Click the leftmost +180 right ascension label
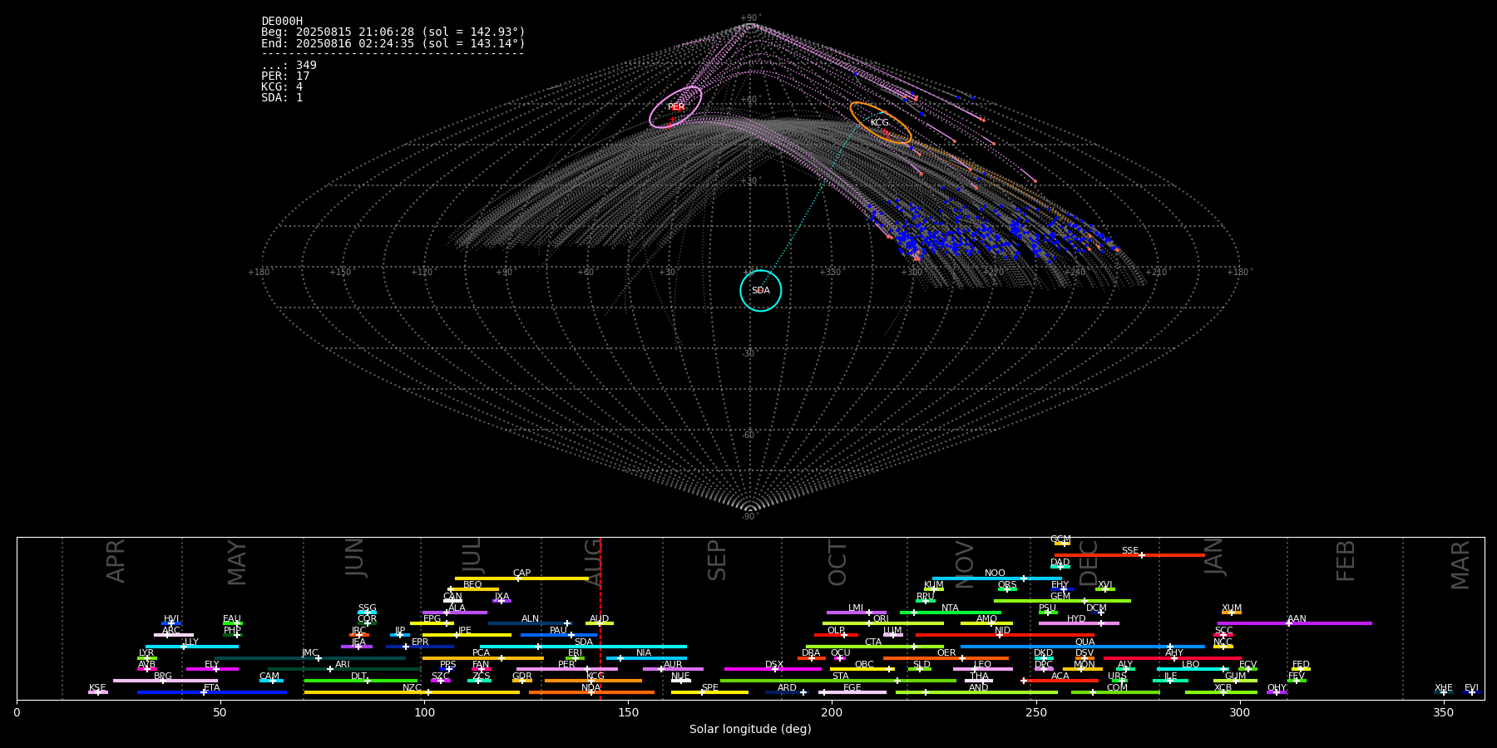Screen dimensions: 1497x748 (259, 272)
